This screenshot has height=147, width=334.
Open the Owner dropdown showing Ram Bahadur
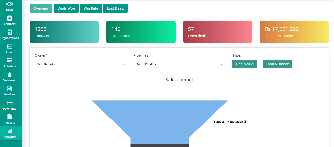80,64
